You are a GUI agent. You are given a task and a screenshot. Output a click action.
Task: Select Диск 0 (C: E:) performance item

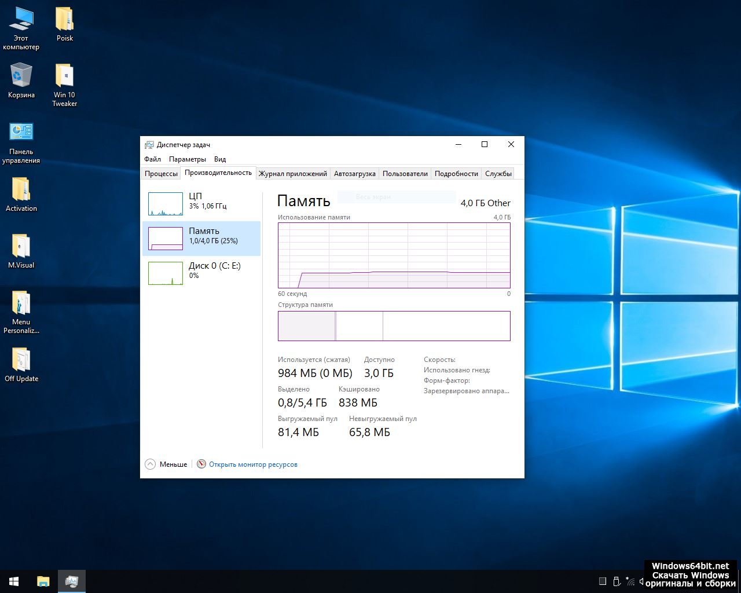(201, 272)
